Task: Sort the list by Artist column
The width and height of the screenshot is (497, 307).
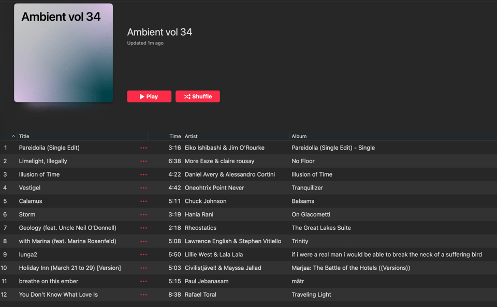Action: coord(191,137)
